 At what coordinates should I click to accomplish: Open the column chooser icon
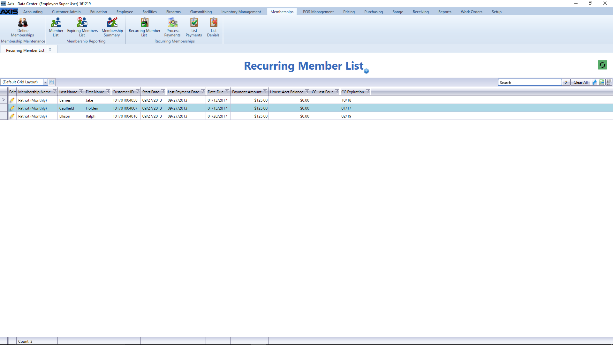tap(609, 82)
